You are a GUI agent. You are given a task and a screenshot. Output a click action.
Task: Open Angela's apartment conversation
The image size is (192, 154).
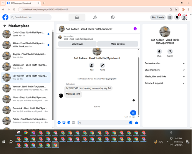(x=26, y=56)
